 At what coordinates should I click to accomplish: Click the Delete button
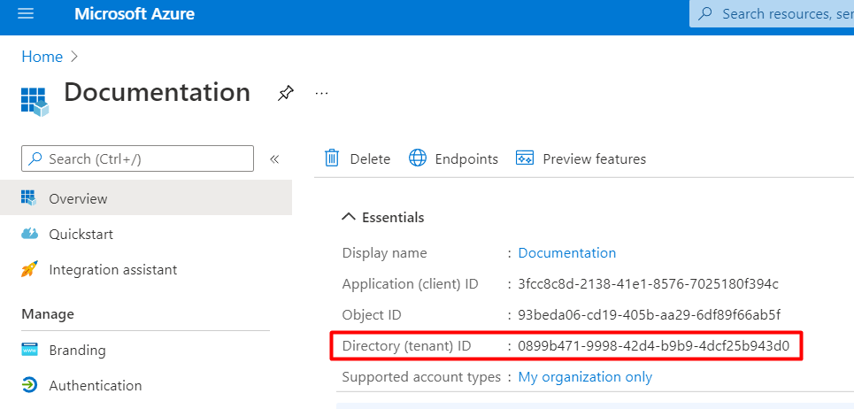pos(358,158)
